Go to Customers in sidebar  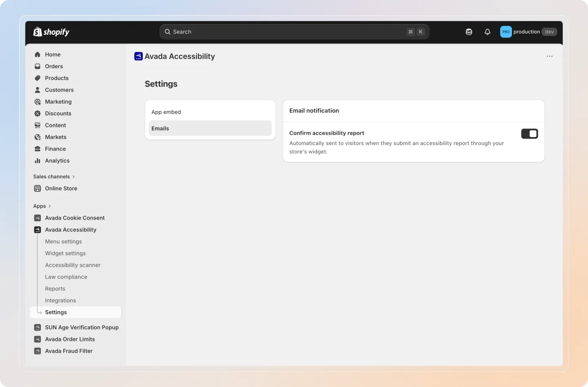59,90
